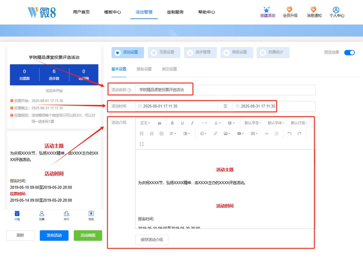Insert a to-do checklist in the editor
Screen dimensions: 363x263
[x=162, y=133]
